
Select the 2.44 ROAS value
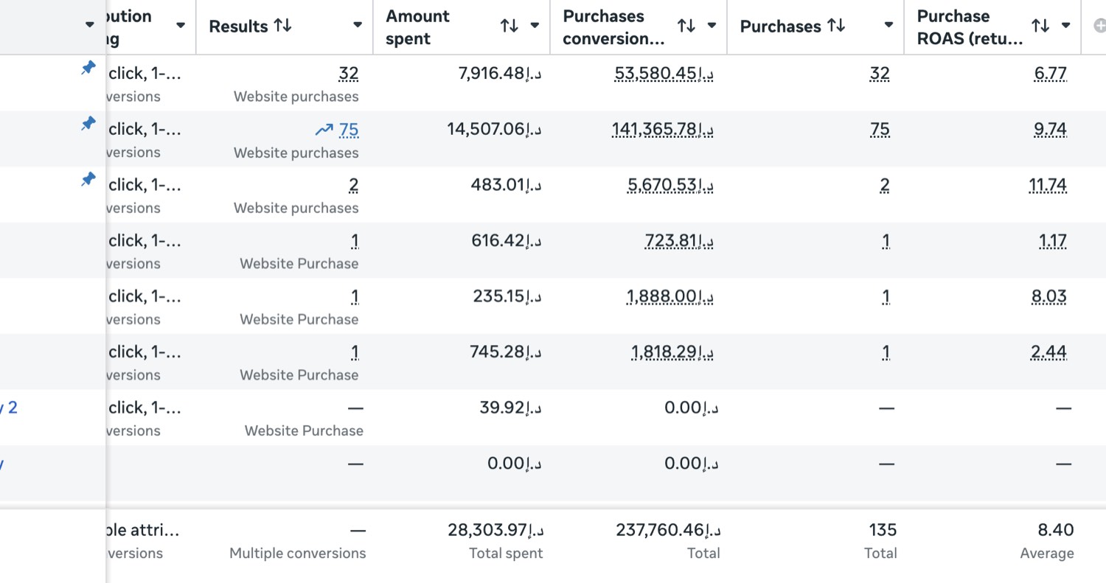pos(1049,352)
